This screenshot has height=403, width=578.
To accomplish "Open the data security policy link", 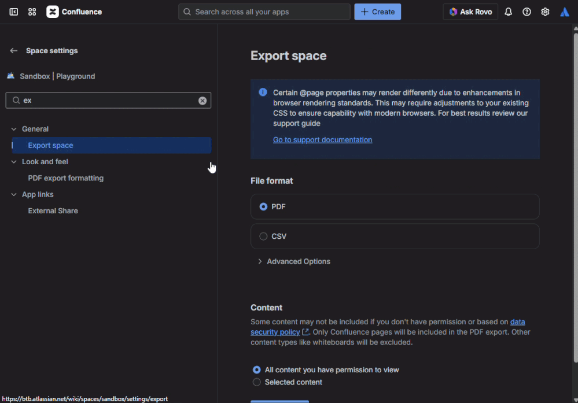I will [x=275, y=331].
